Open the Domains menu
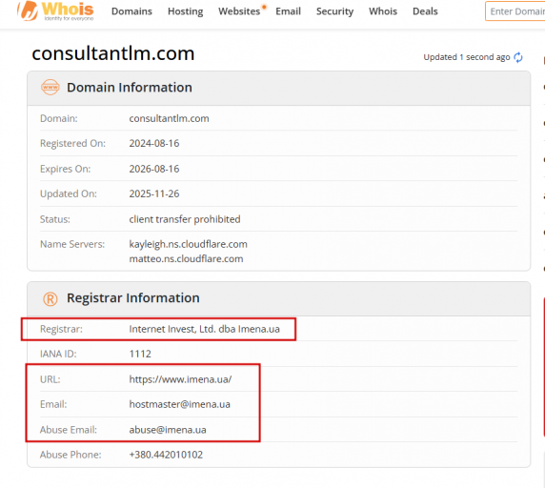The image size is (545, 488). pos(131,11)
